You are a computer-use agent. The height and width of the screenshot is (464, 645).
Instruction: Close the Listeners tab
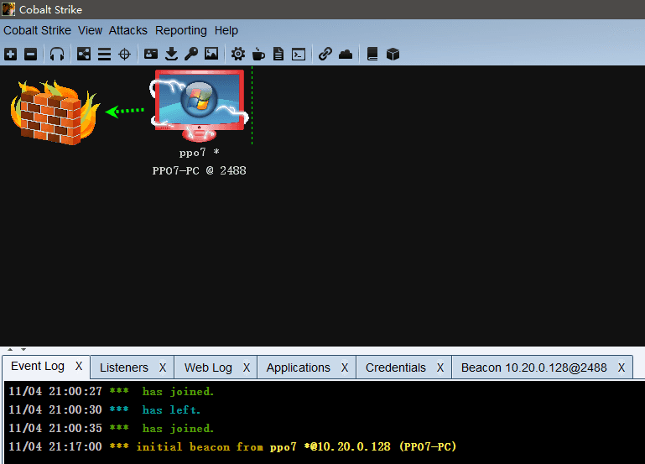163,368
